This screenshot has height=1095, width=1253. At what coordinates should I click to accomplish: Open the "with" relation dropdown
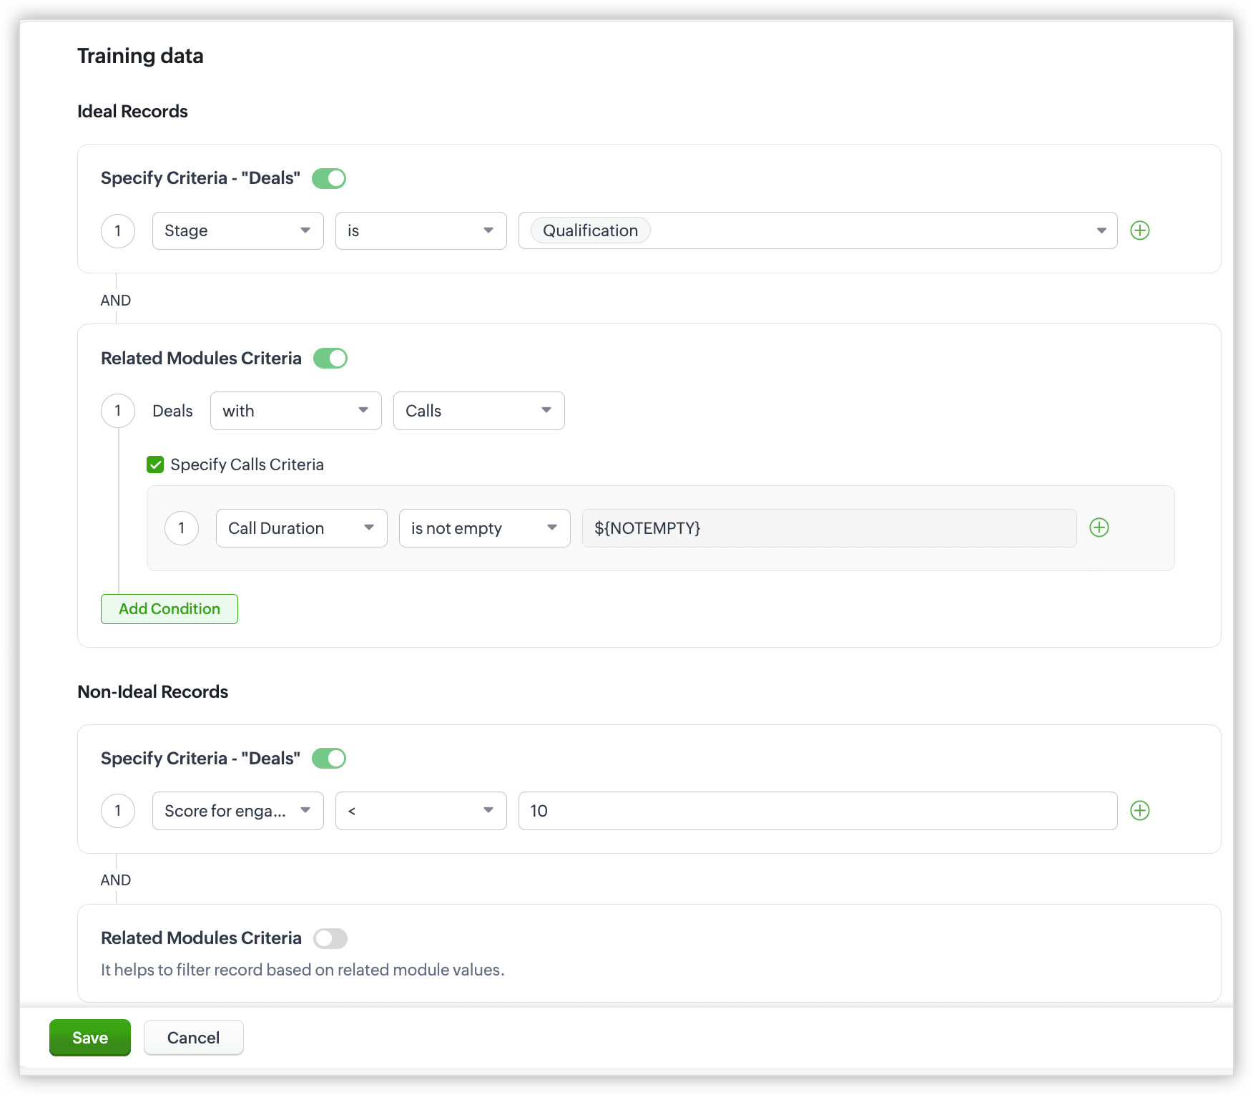coord(295,411)
